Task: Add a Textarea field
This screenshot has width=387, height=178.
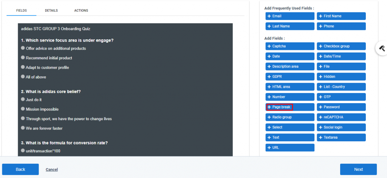Action: 341,137
